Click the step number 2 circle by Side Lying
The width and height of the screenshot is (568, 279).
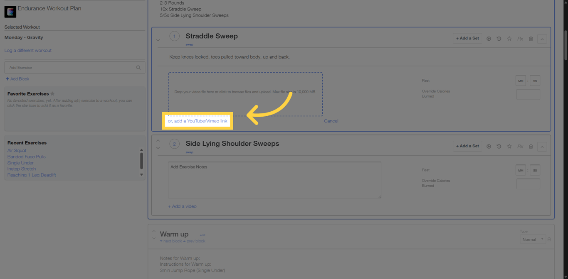click(x=174, y=144)
